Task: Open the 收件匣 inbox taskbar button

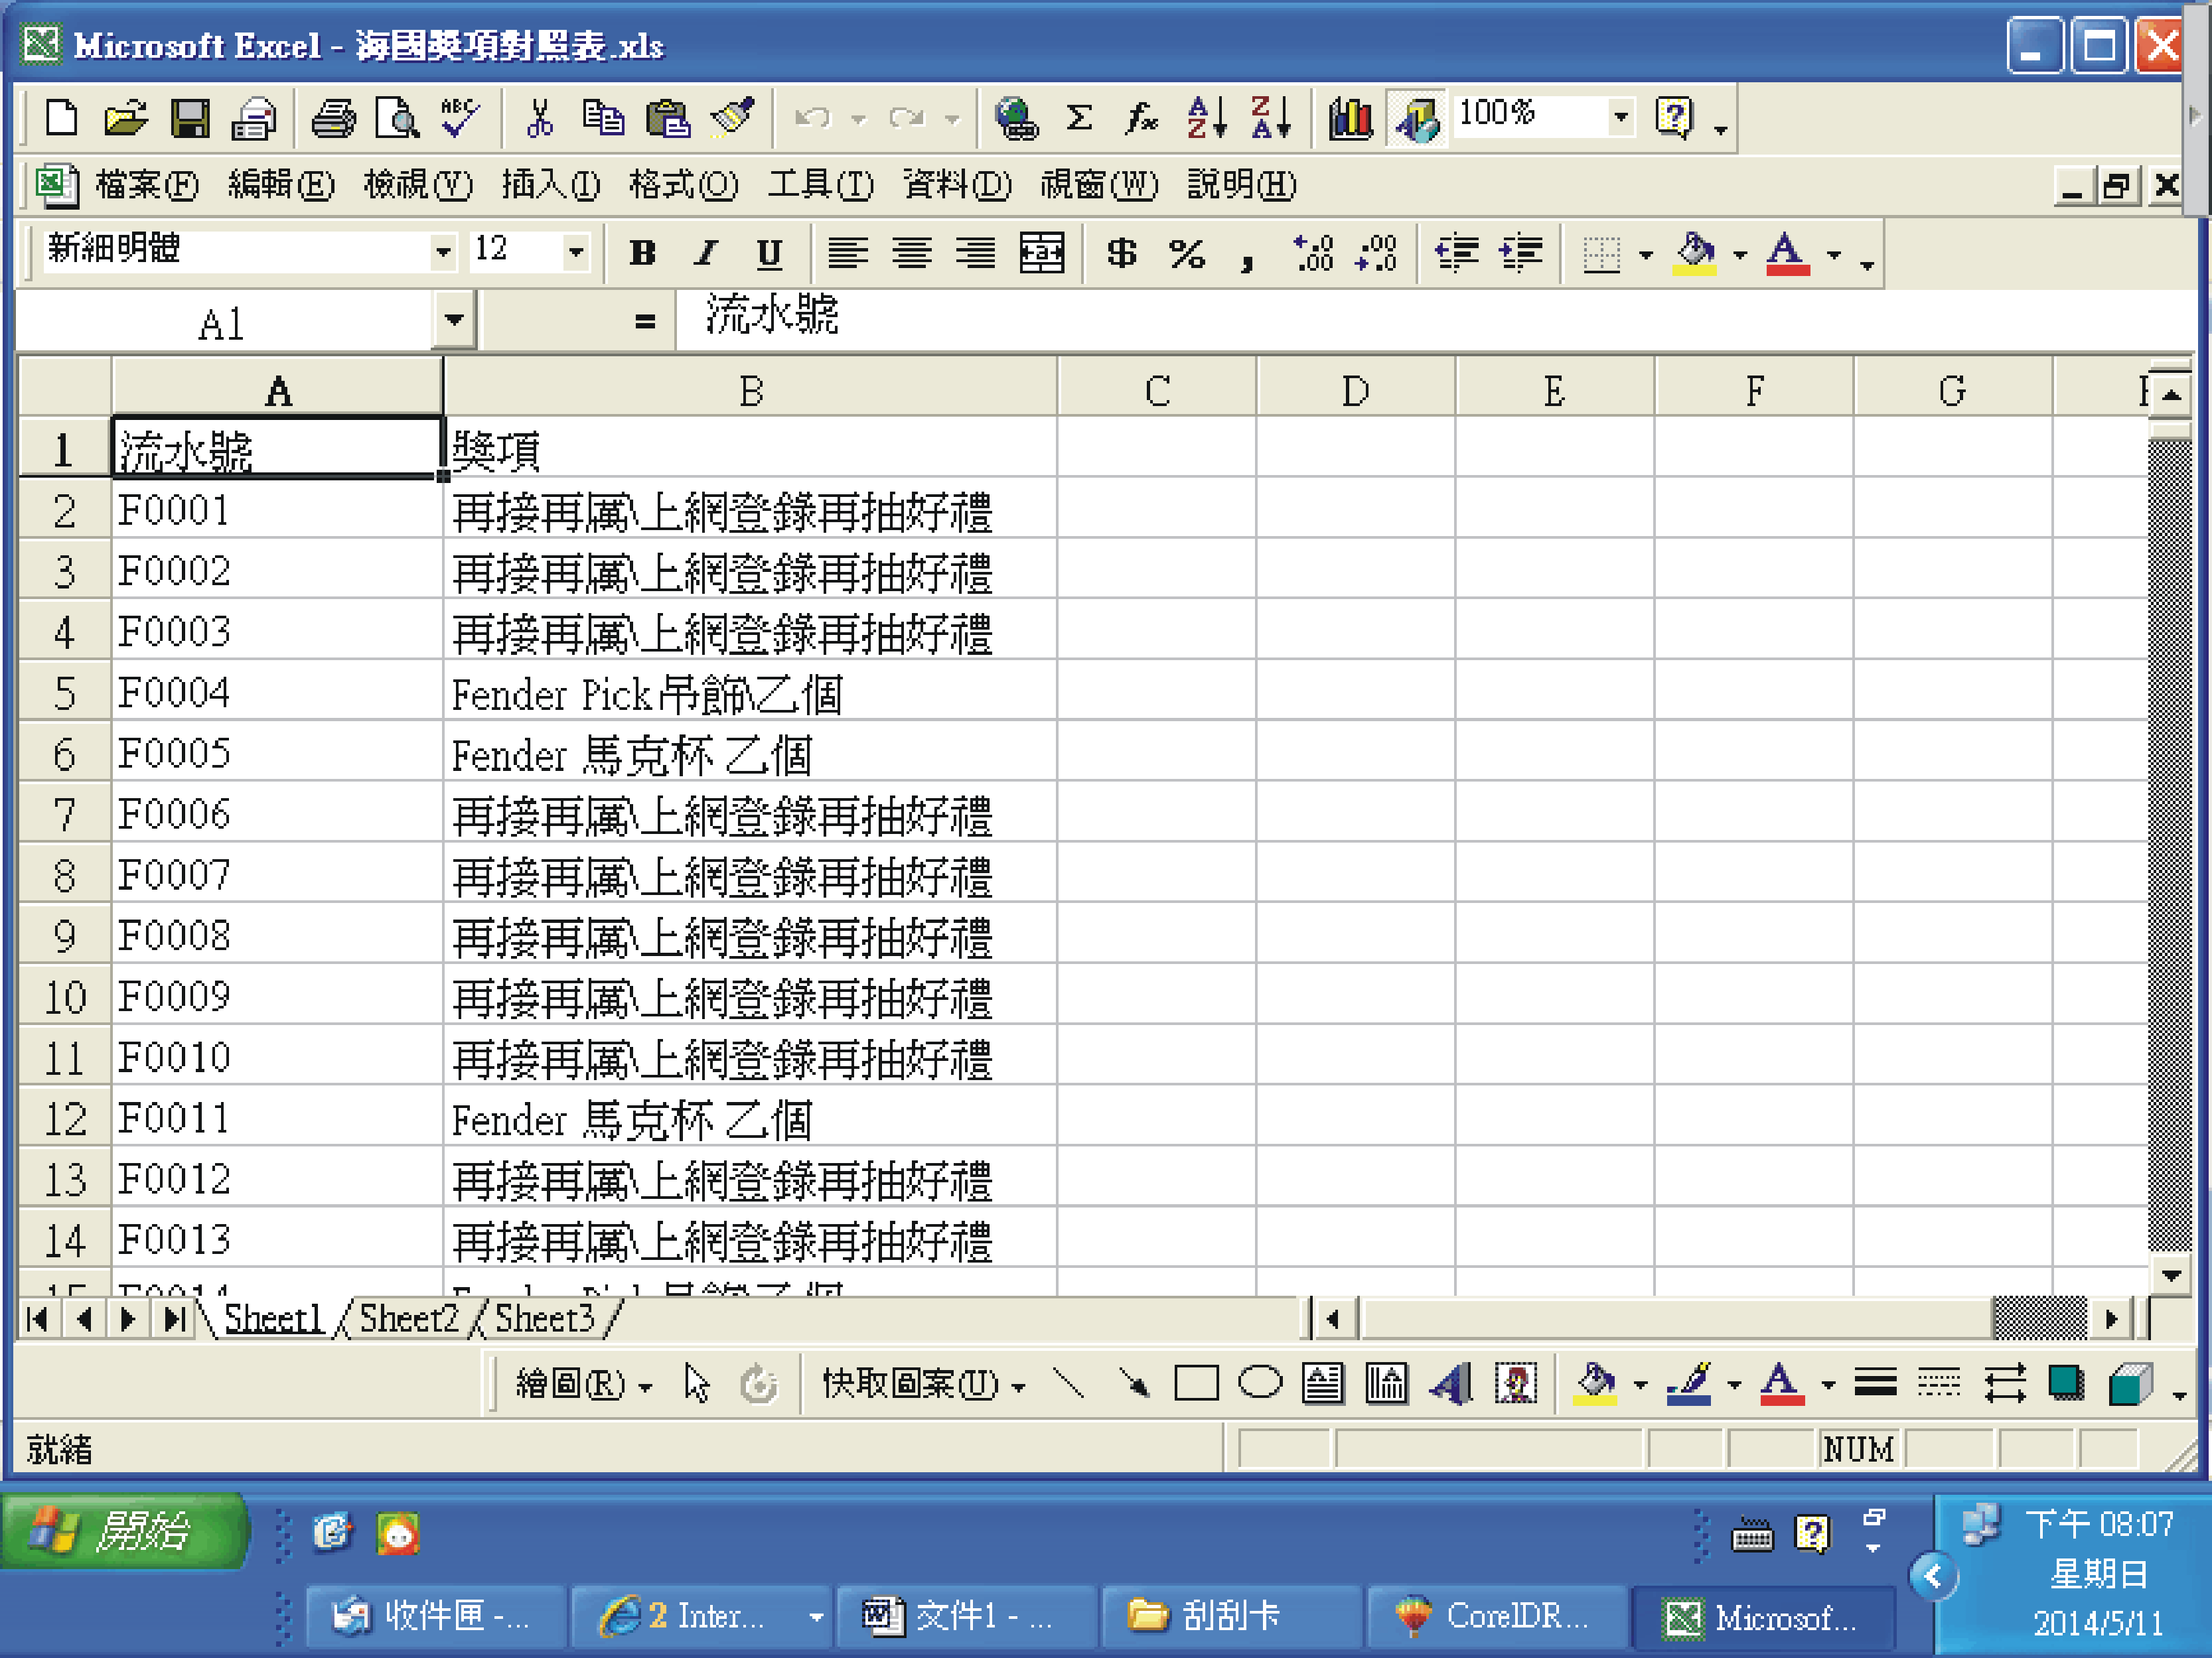Action: click(x=436, y=1616)
